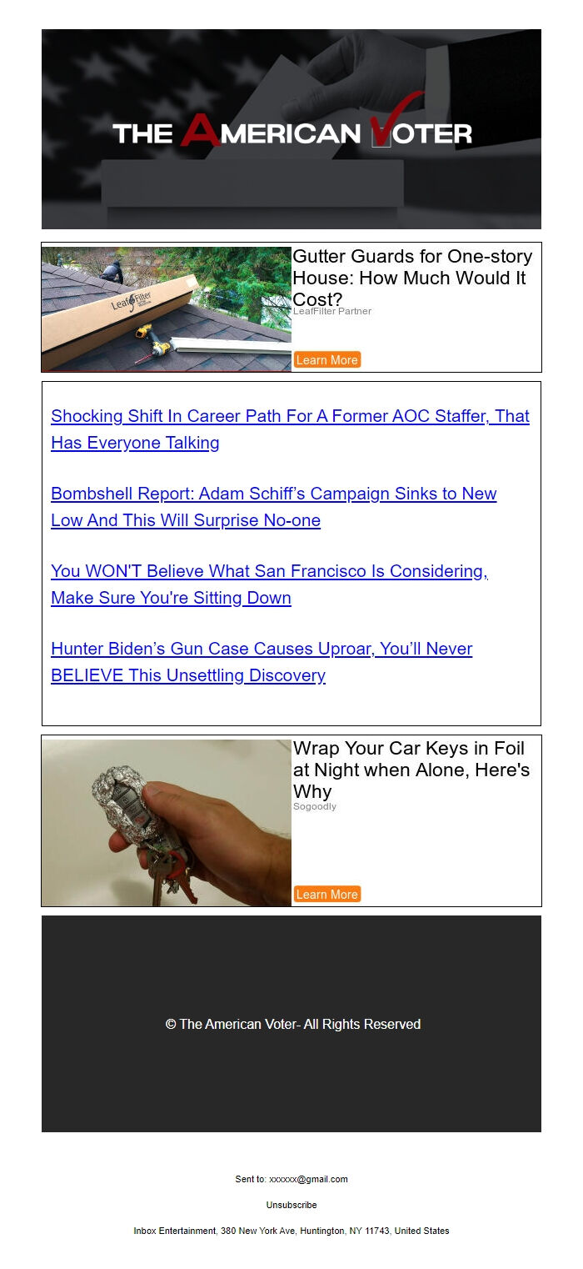Open the LeafFilter gutter guard photo

coord(167,308)
